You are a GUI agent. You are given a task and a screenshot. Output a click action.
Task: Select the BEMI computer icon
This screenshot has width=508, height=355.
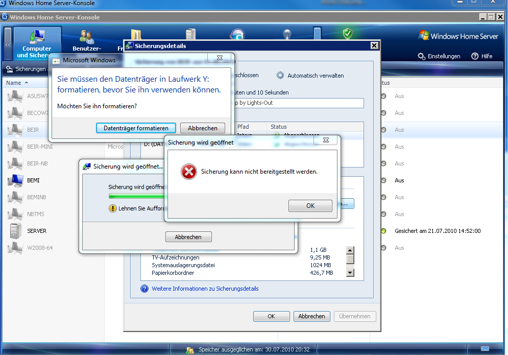pyautogui.click(x=15, y=180)
